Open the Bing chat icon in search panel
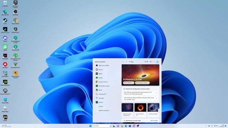Image resolution: width=228 pixels, height=128 pixels. [x=157, y=62]
